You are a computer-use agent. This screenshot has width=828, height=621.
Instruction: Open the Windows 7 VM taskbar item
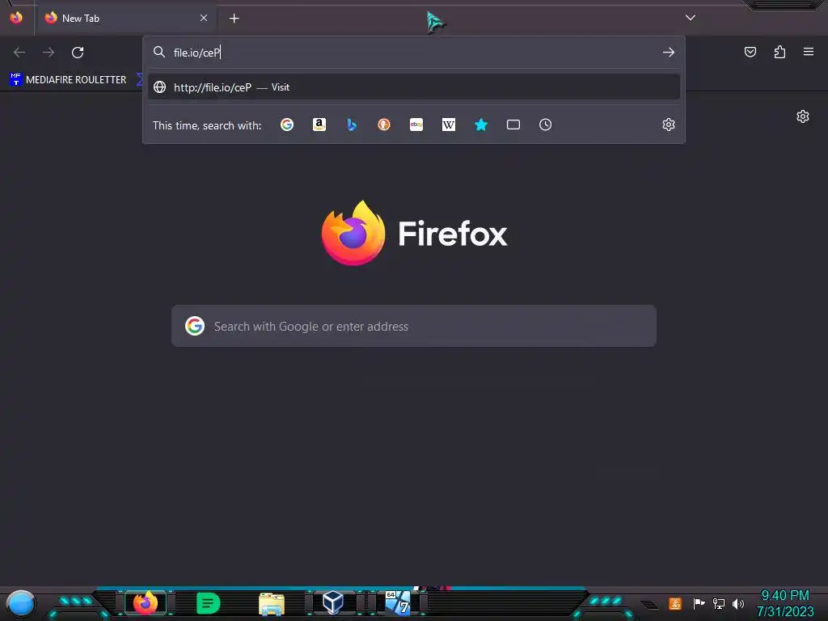click(x=398, y=603)
